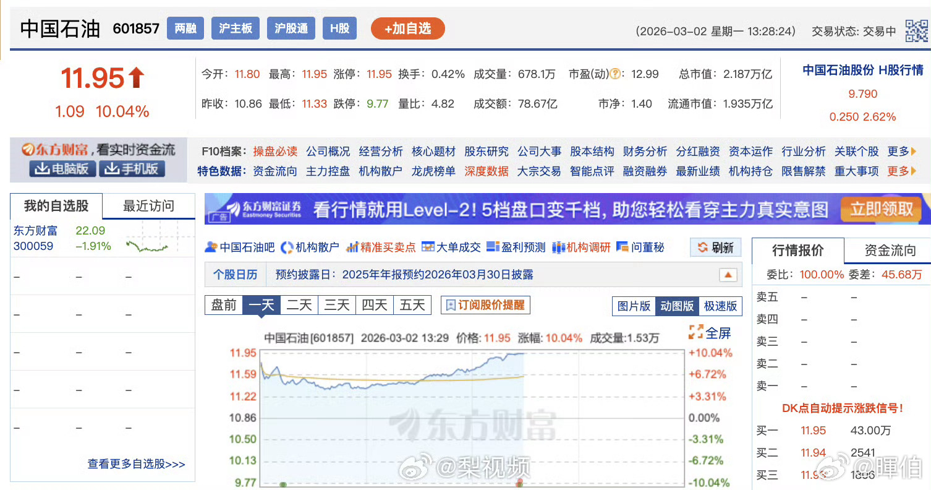Refresh quotes with the 刷新 button
The height and width of the screenshot is (490, 931).
pos(716,248)
